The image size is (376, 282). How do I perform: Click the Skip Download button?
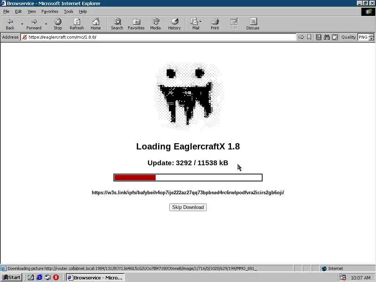click(x=188, y=207)
